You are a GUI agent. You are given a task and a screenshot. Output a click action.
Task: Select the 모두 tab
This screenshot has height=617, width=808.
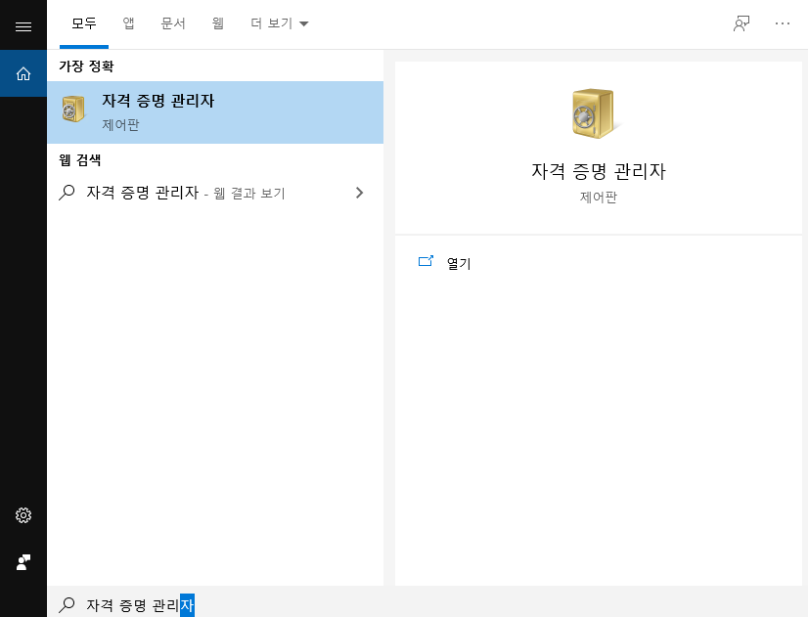point(84,23)
